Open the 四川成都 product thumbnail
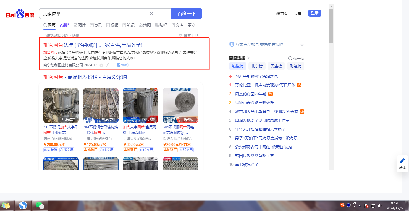 click(x=141, y=106)
